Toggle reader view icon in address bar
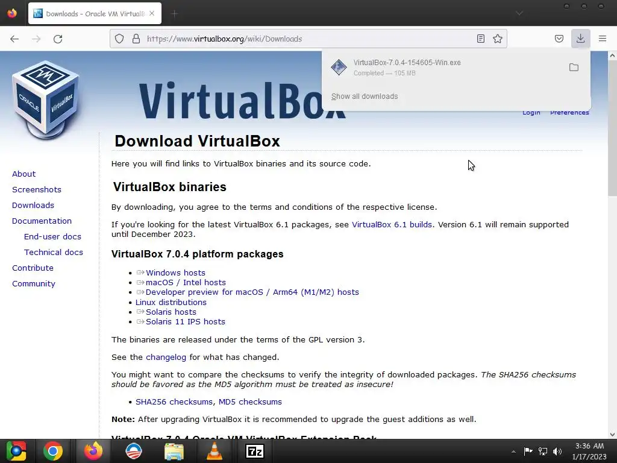This screenshot has width=617, height=463. (480, 39)
